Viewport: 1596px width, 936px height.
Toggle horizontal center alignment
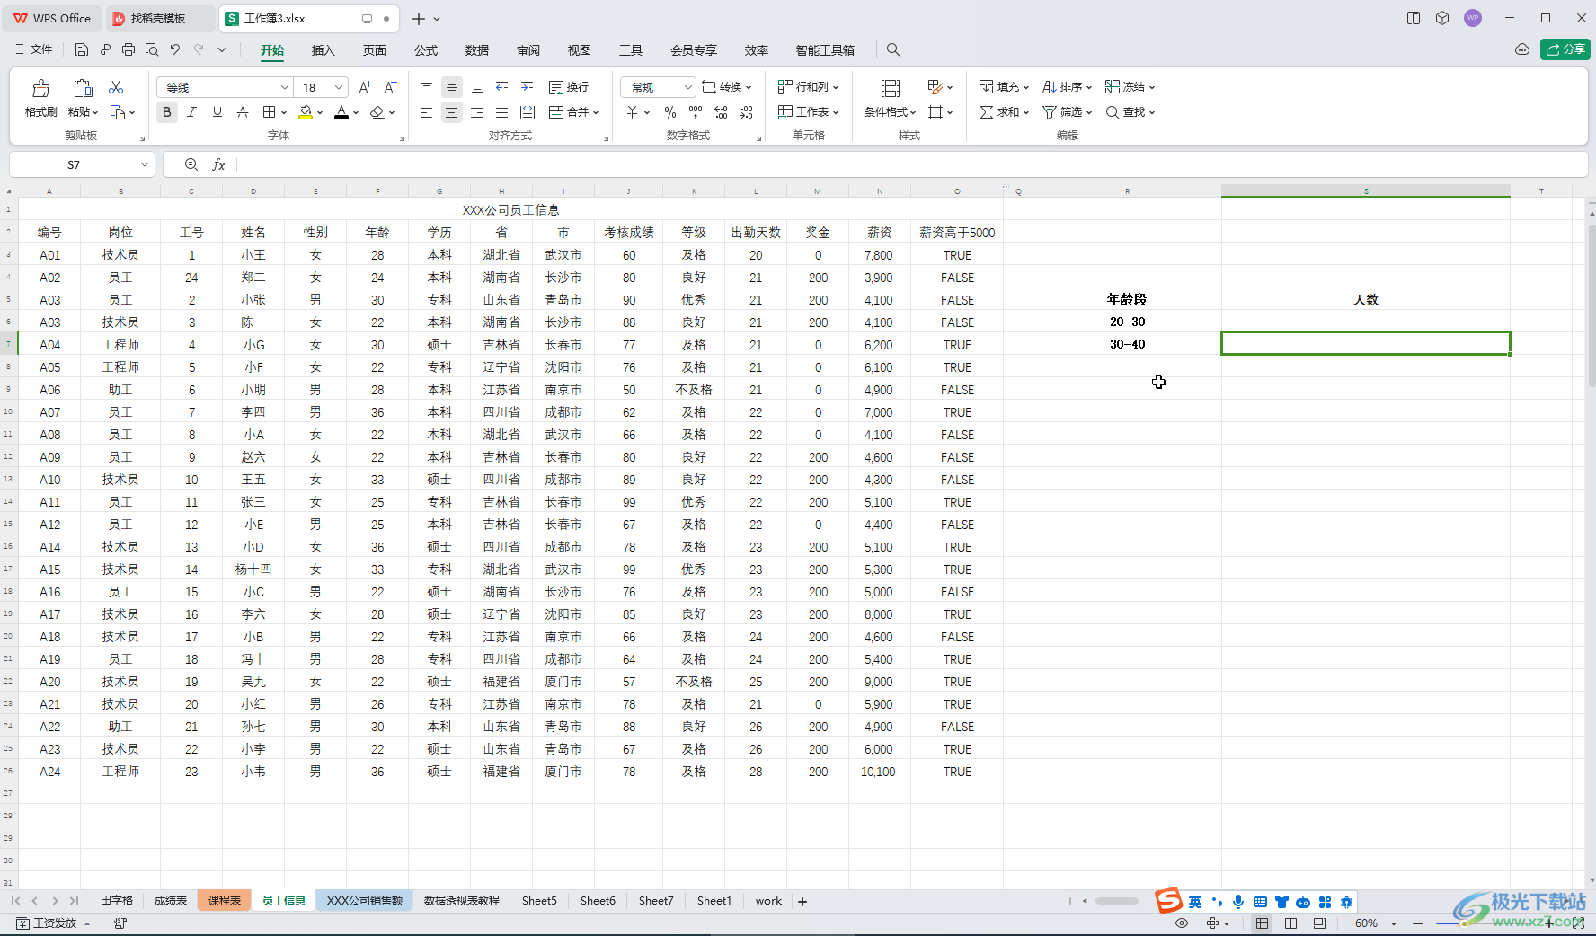[x=452, y=112]
